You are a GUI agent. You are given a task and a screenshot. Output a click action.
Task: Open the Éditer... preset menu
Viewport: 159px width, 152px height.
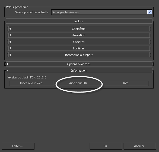pyautogui.click(x=18, y=146)
